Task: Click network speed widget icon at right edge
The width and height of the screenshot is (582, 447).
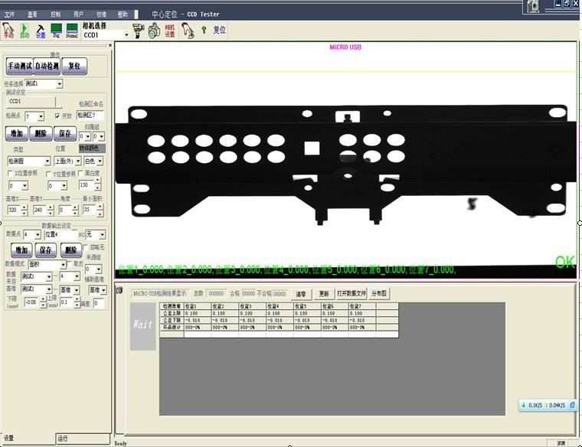Action: click(x=572, y=405)
